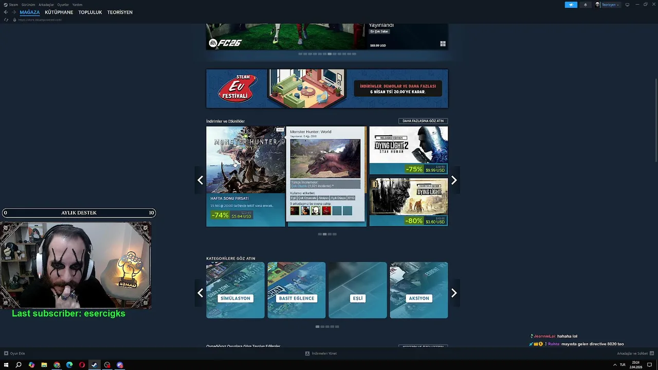
Task: Go forward with the right arrow navigation button
Action: (x=14, y=12)
